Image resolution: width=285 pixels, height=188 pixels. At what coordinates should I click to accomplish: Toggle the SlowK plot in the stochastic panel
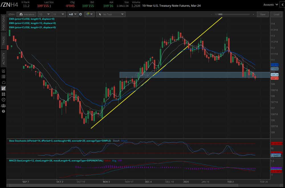[116, 141]
